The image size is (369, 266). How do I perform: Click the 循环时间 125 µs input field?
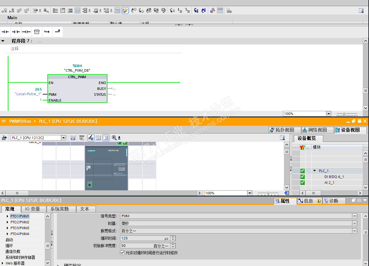click(x=145, y=238)
